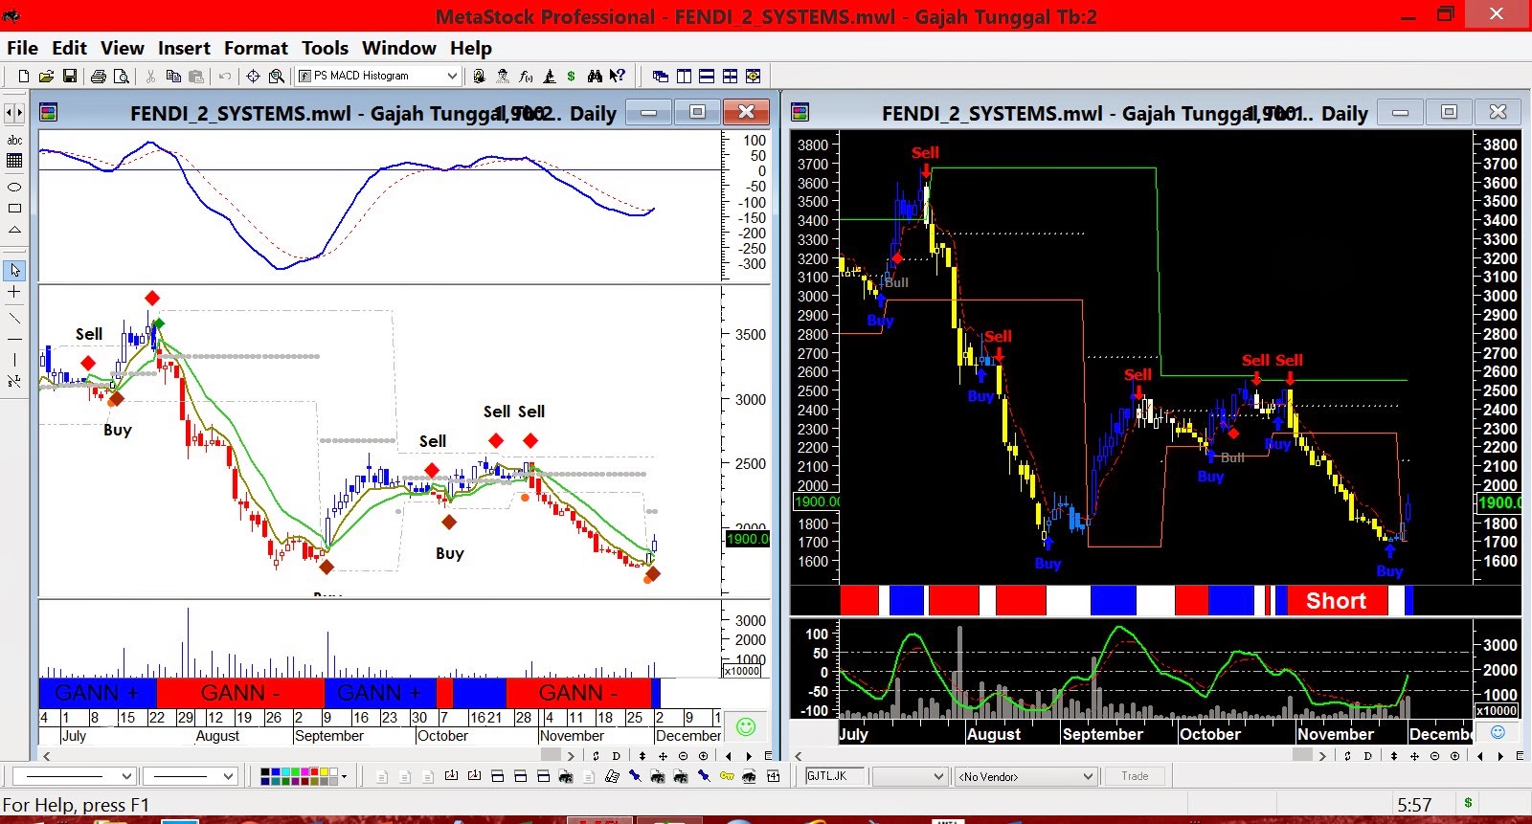Copy with the toolbar copy icon

(x=173, y=76)
